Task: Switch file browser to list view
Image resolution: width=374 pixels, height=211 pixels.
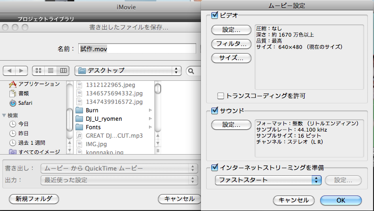Action: (51, 70)
